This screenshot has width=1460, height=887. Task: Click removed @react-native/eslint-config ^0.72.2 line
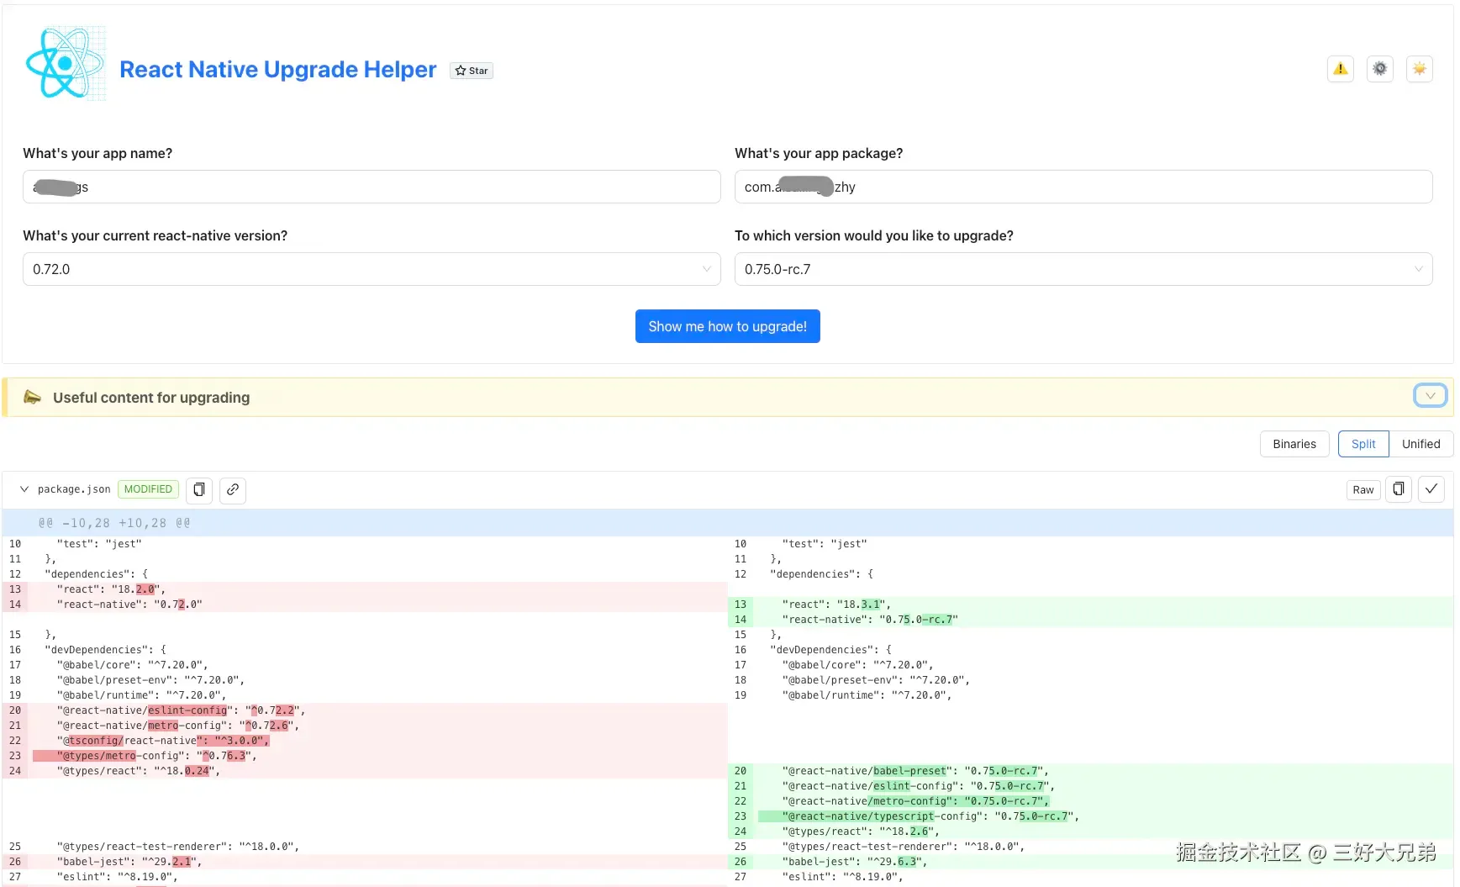[x=365, y=710]
